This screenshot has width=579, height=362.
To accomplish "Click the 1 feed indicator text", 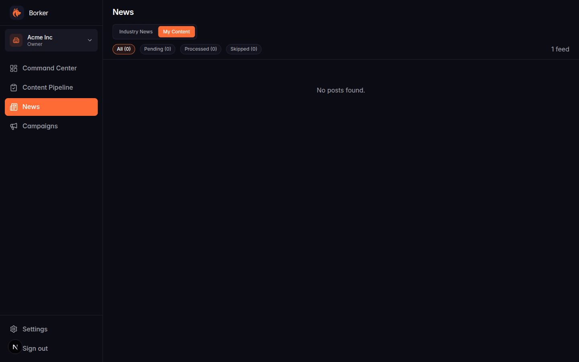I will [560, 49].
